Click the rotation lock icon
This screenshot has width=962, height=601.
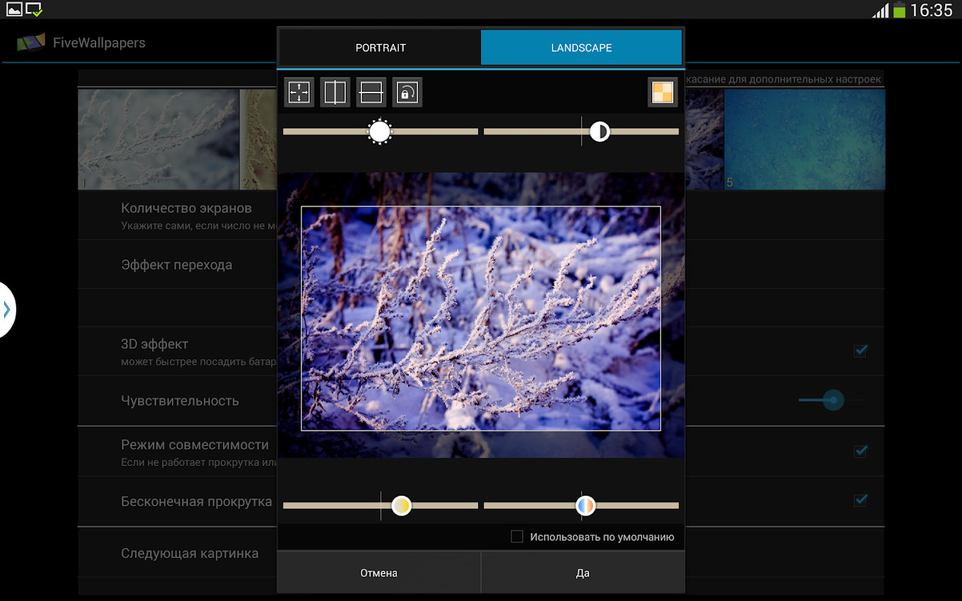point(407,93)
